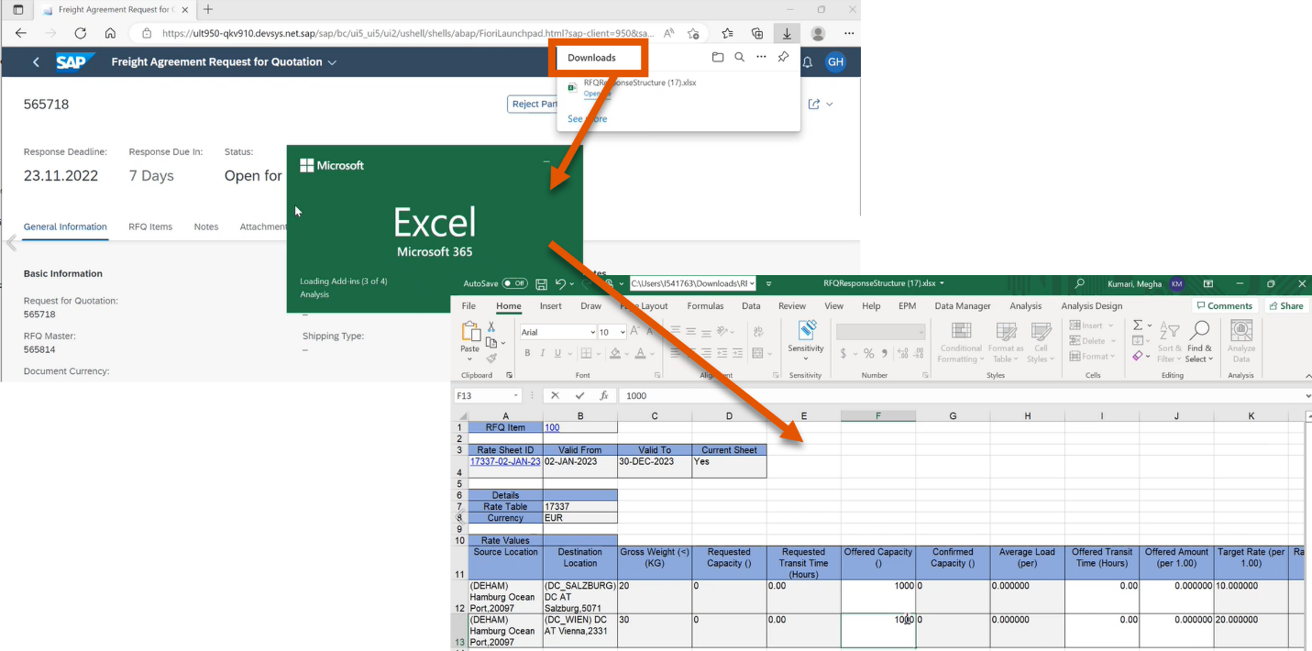Confirm the formula bar entry with checkmark

(x=579, y=396)
